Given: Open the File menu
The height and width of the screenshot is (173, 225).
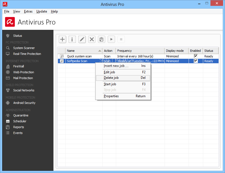Looking at the screenshot, I should (7, 11).
